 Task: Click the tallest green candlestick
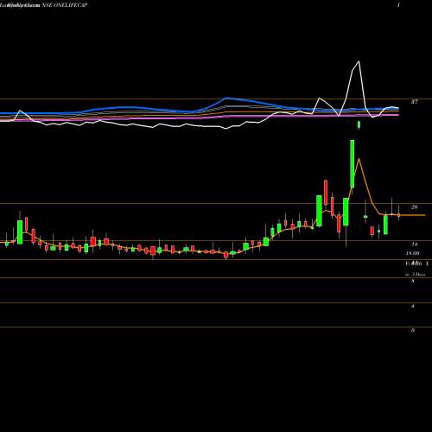point(352,164)
